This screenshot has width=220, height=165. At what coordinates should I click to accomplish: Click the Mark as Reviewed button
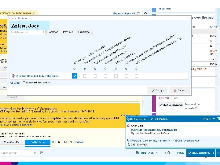[x=171, y=105]
